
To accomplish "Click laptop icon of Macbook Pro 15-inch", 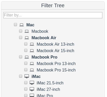I will tap(32, 70).
